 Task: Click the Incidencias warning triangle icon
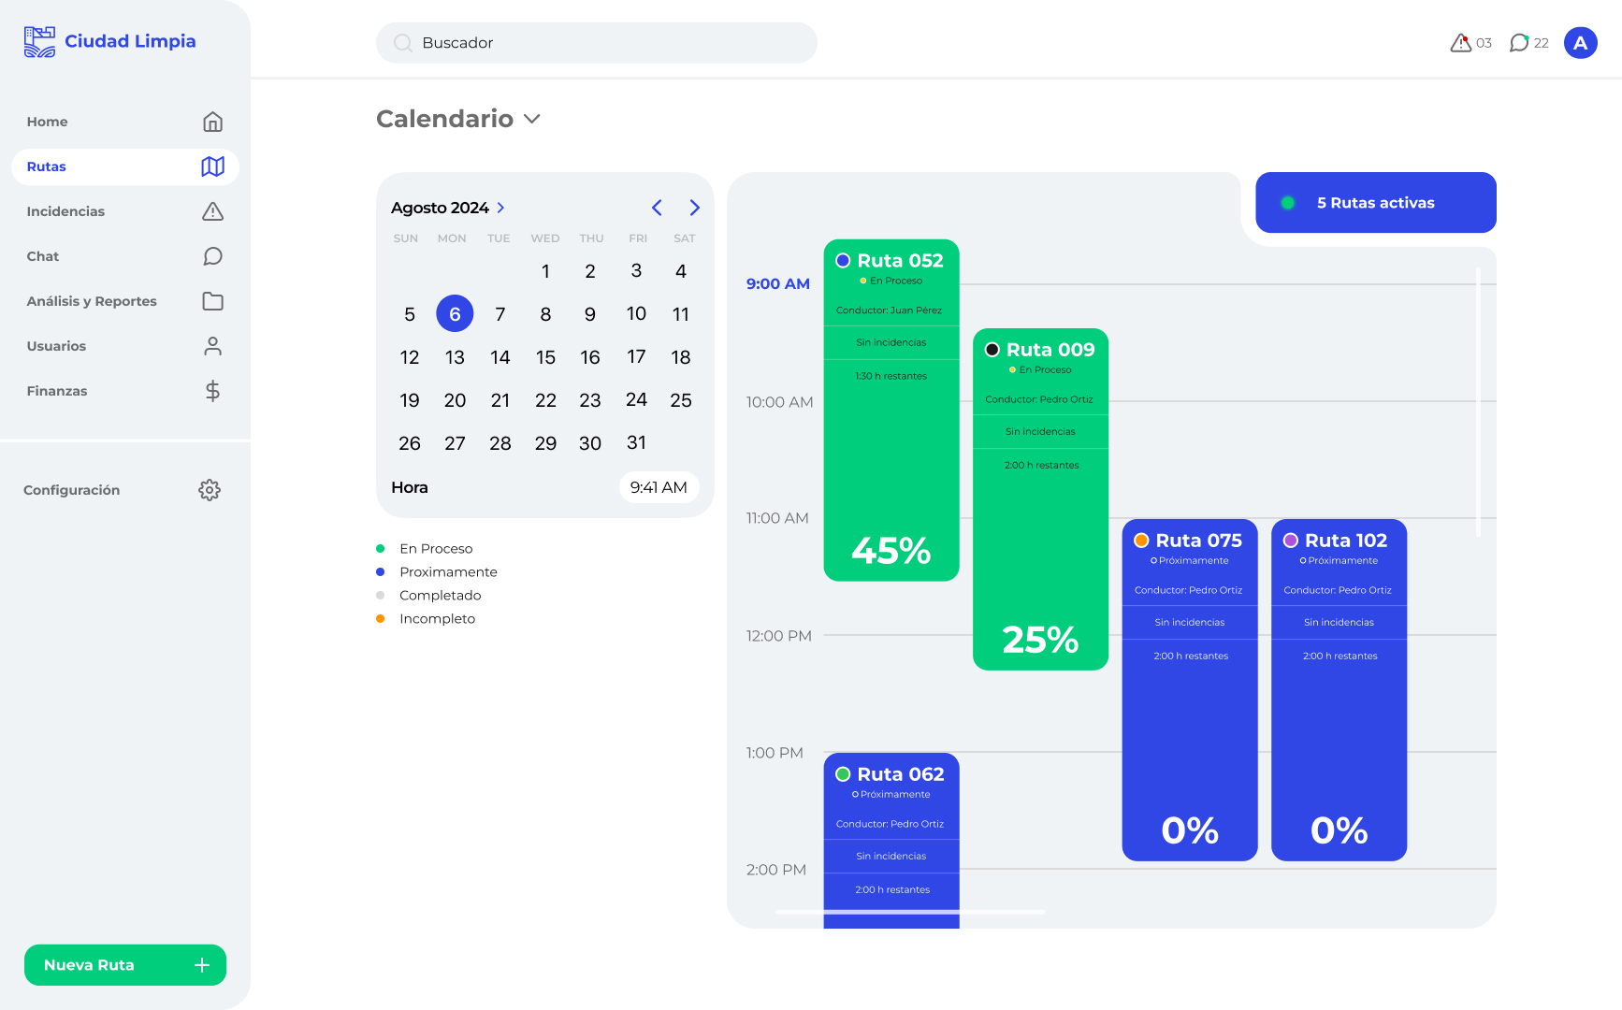[212, 211]
